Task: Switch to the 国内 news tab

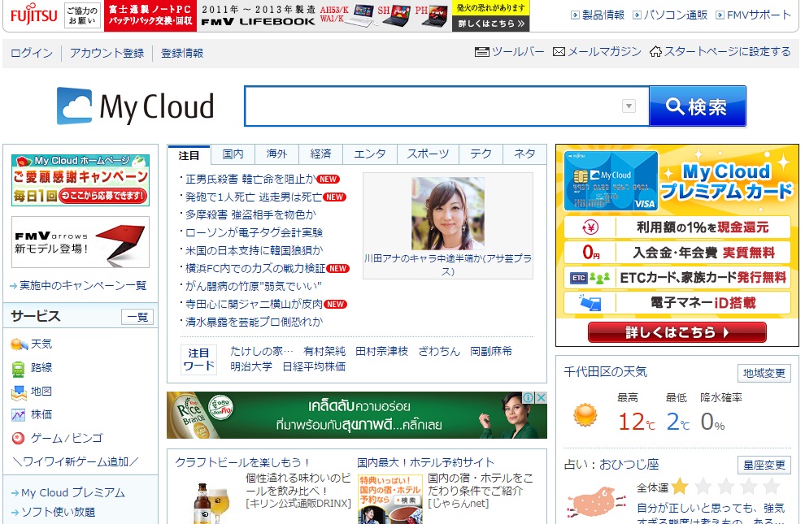Action: pyautogui.click(x=233, y=154)
